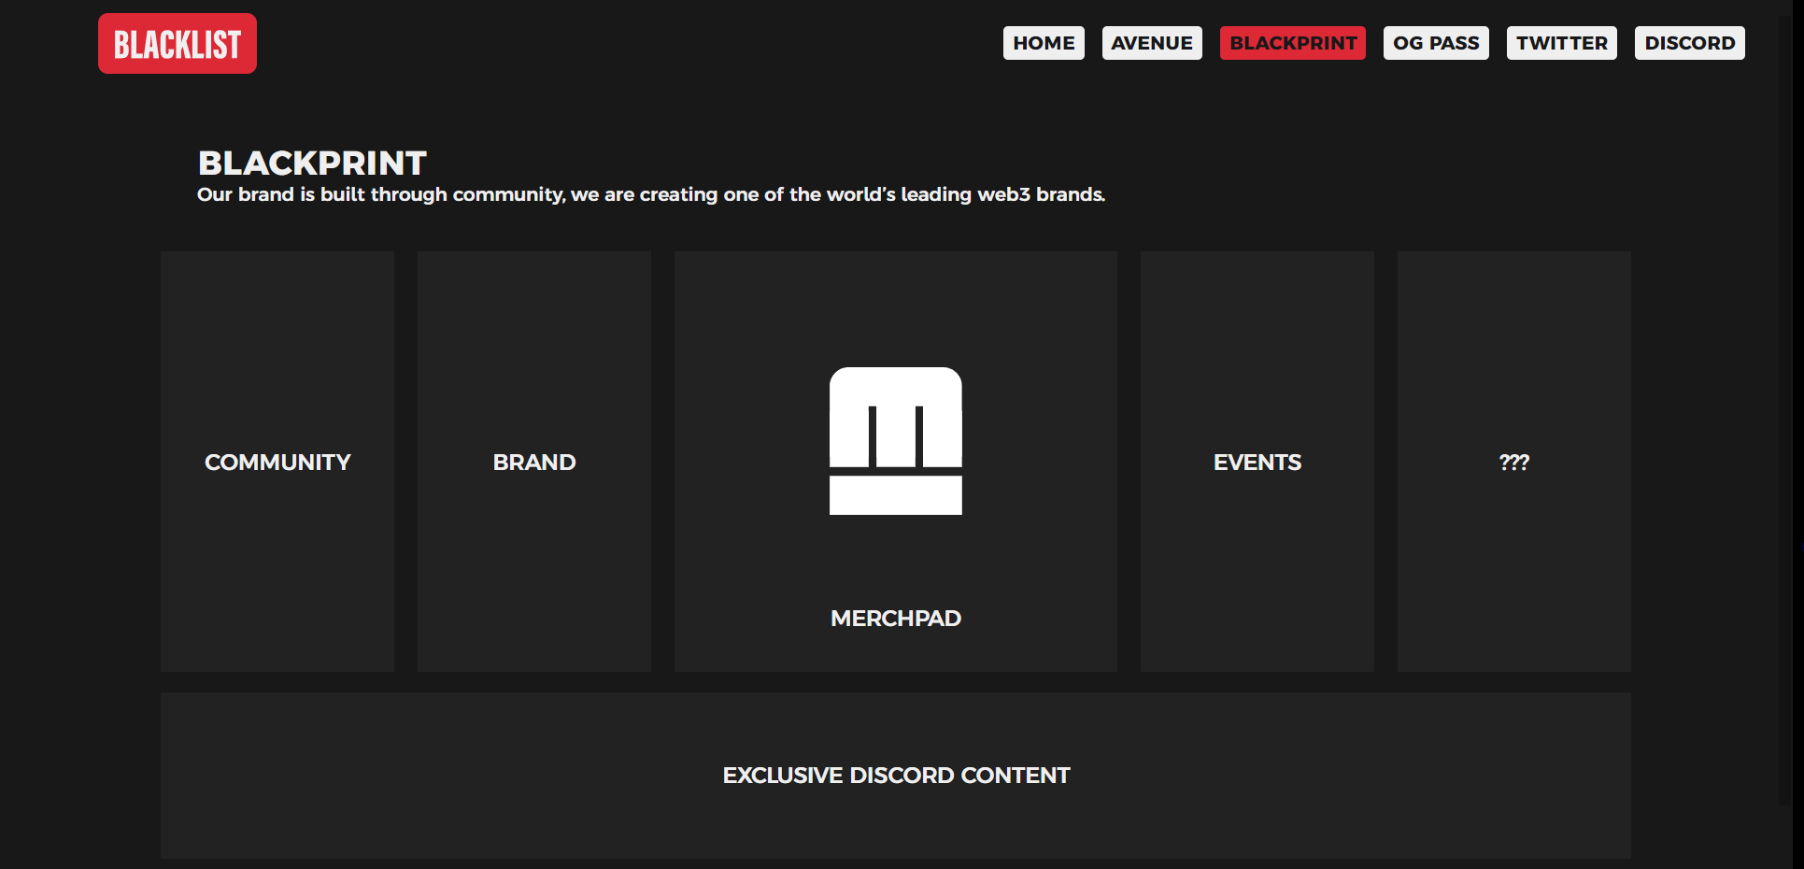
Task: Reveal the ??? mystery card
Action: click(1514, 462)
